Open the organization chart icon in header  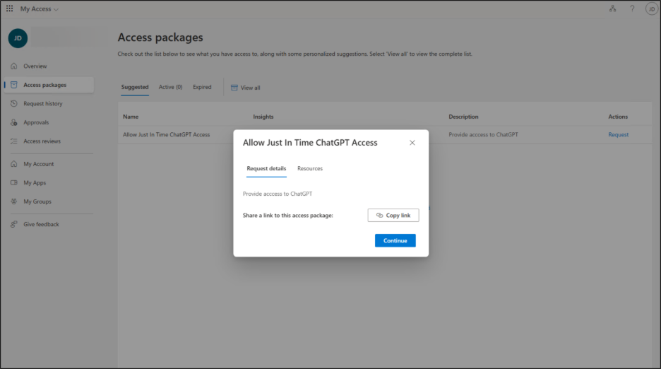point(612,9)
